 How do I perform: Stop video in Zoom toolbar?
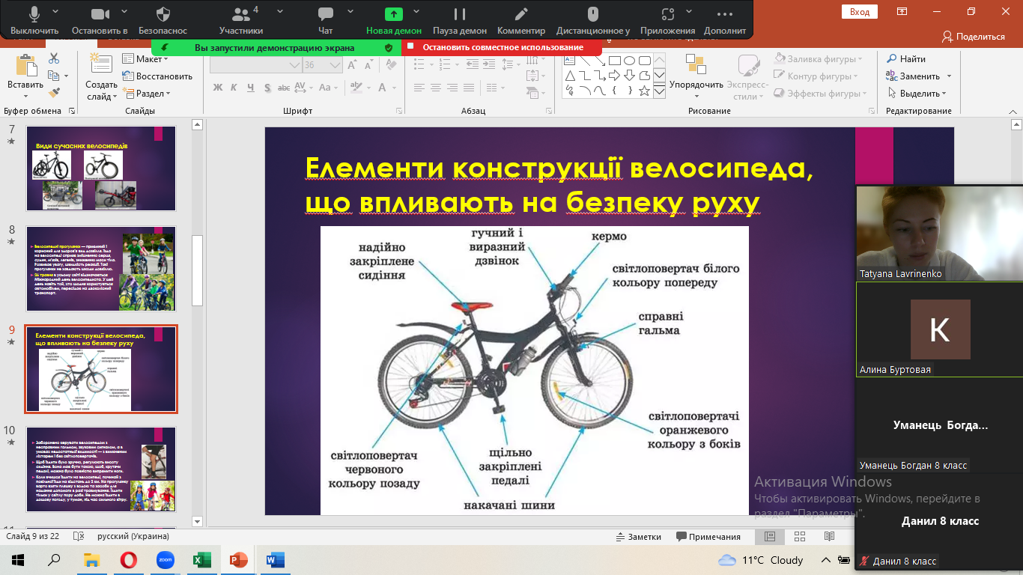(x=100, y=20)
